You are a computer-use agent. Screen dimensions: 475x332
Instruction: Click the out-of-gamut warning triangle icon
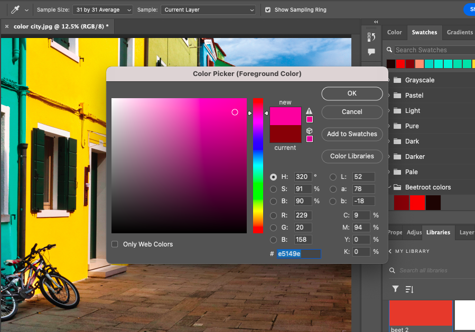[309, 111]
